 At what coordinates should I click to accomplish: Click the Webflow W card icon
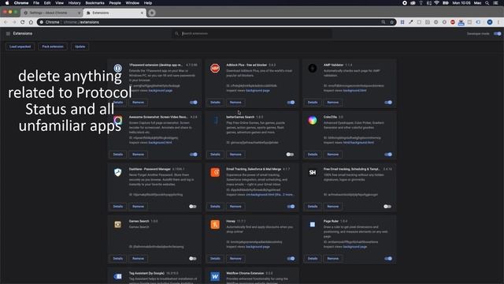(215, 276)
